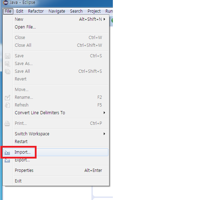Click the Refresh icon in File menu
Image resolution: width=218 pixels, height=200 pixels.
(x=7, y=105)
